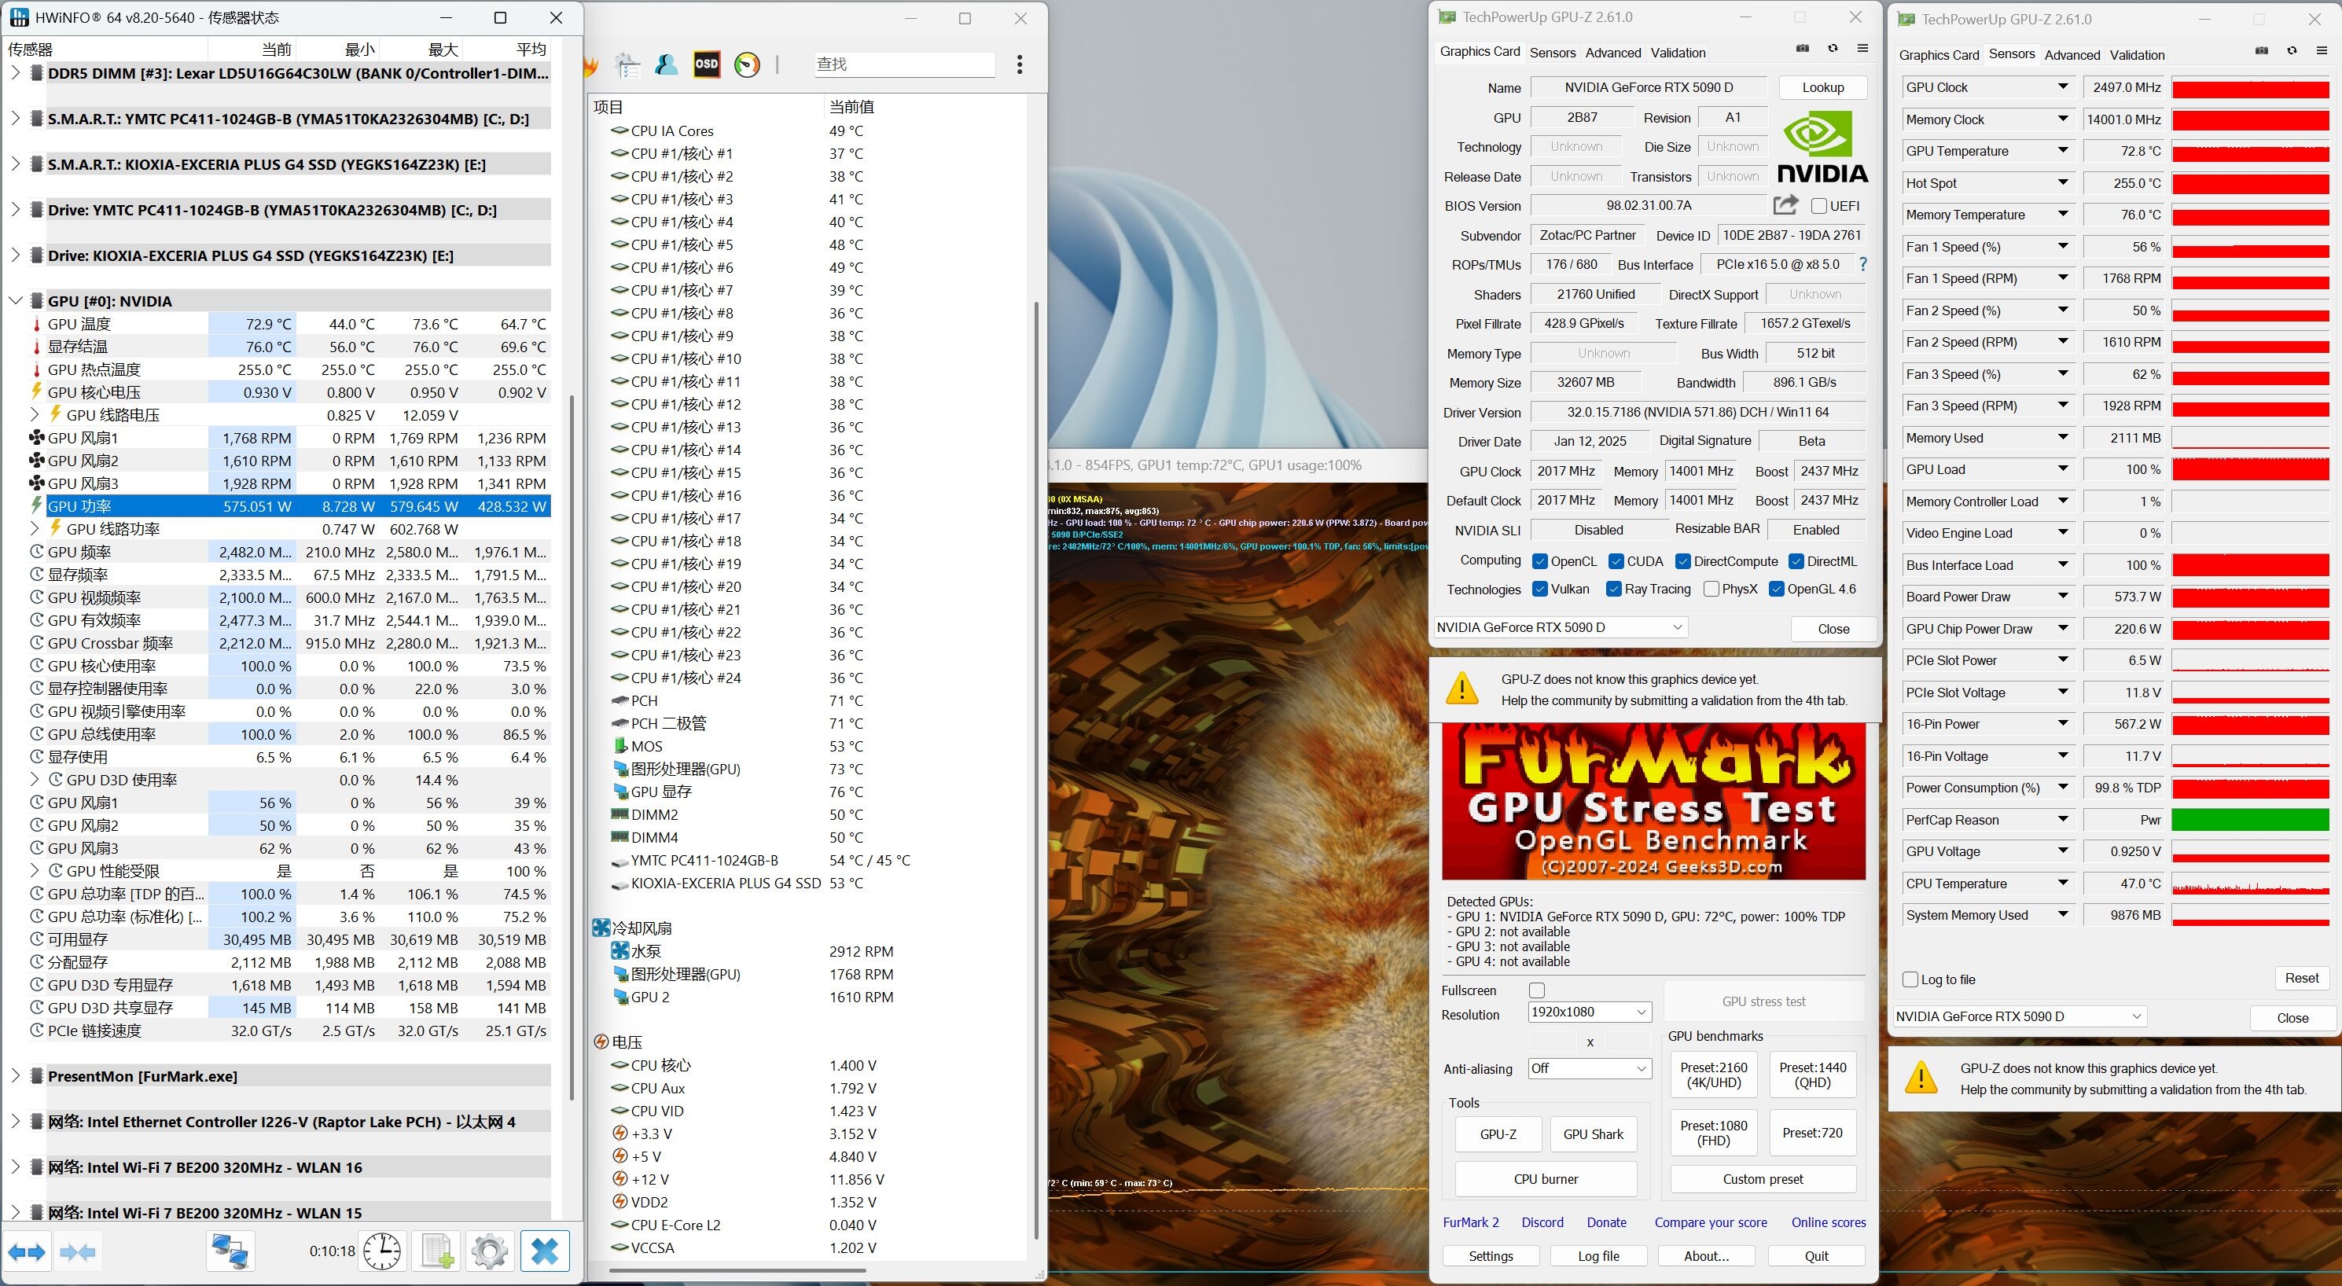The image size is (2342, 1286).
Task: Open the Validation tab in right GPU-Z
Action: click(2137, 56)
